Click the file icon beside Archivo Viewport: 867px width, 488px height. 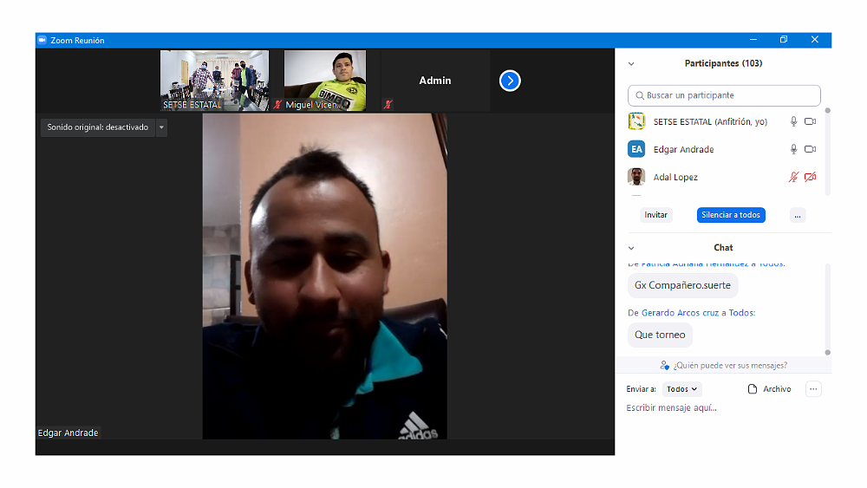tap(753, 389)
